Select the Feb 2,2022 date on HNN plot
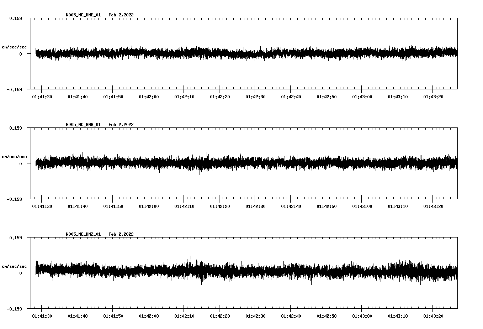 121,125
